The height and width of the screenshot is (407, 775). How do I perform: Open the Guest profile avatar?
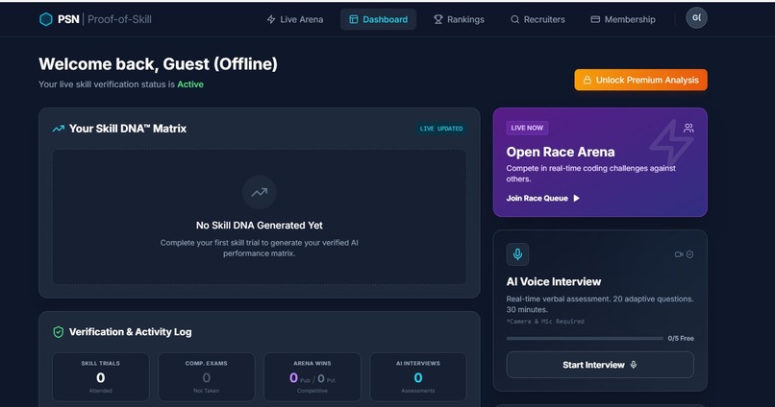pos(696,18)
